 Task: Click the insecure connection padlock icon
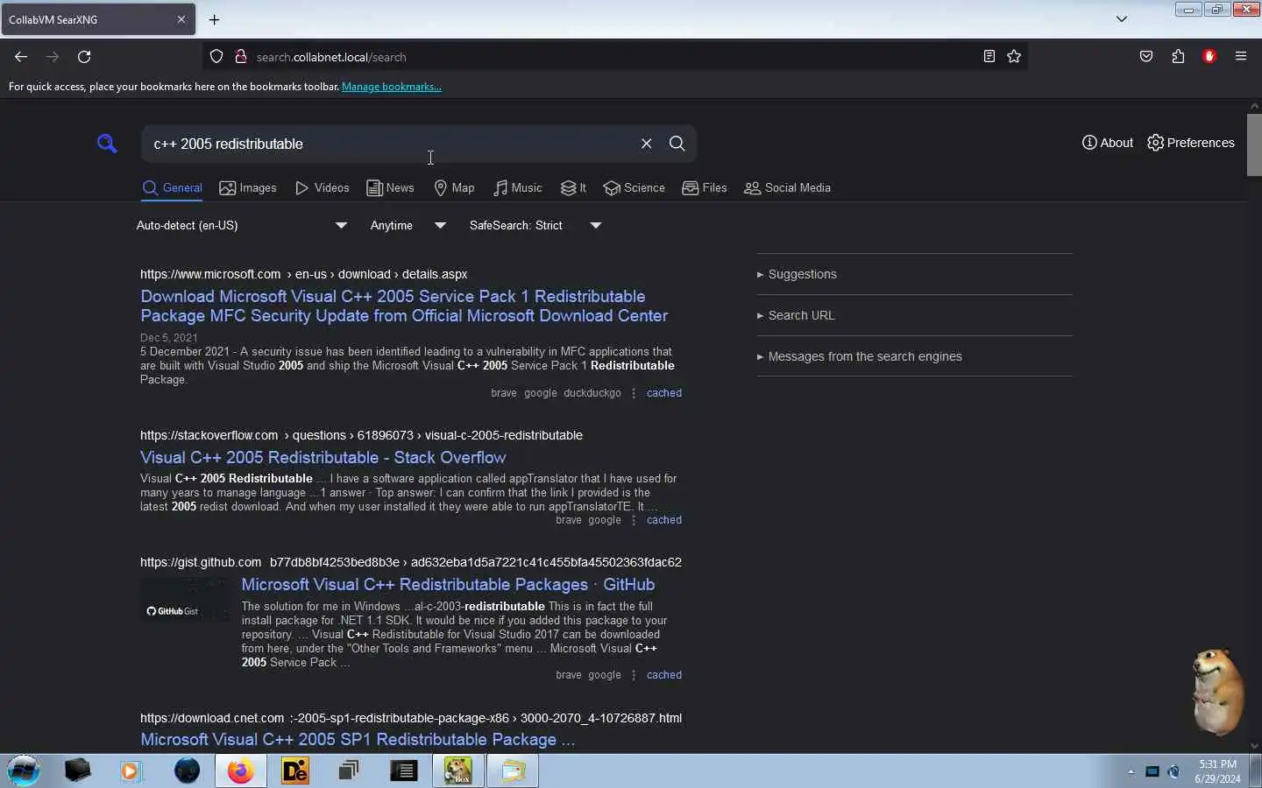pos(240,57)
